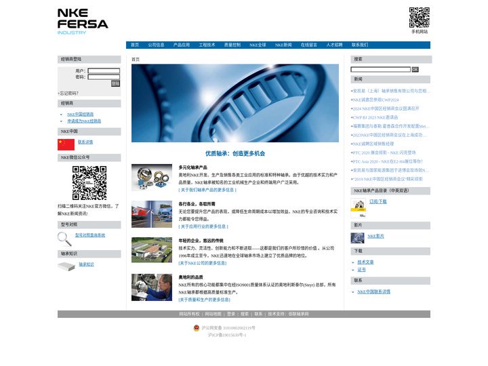Screen dimensions: 488x366
Task: Click 搜索 footer link
Action: coord(245,314)
